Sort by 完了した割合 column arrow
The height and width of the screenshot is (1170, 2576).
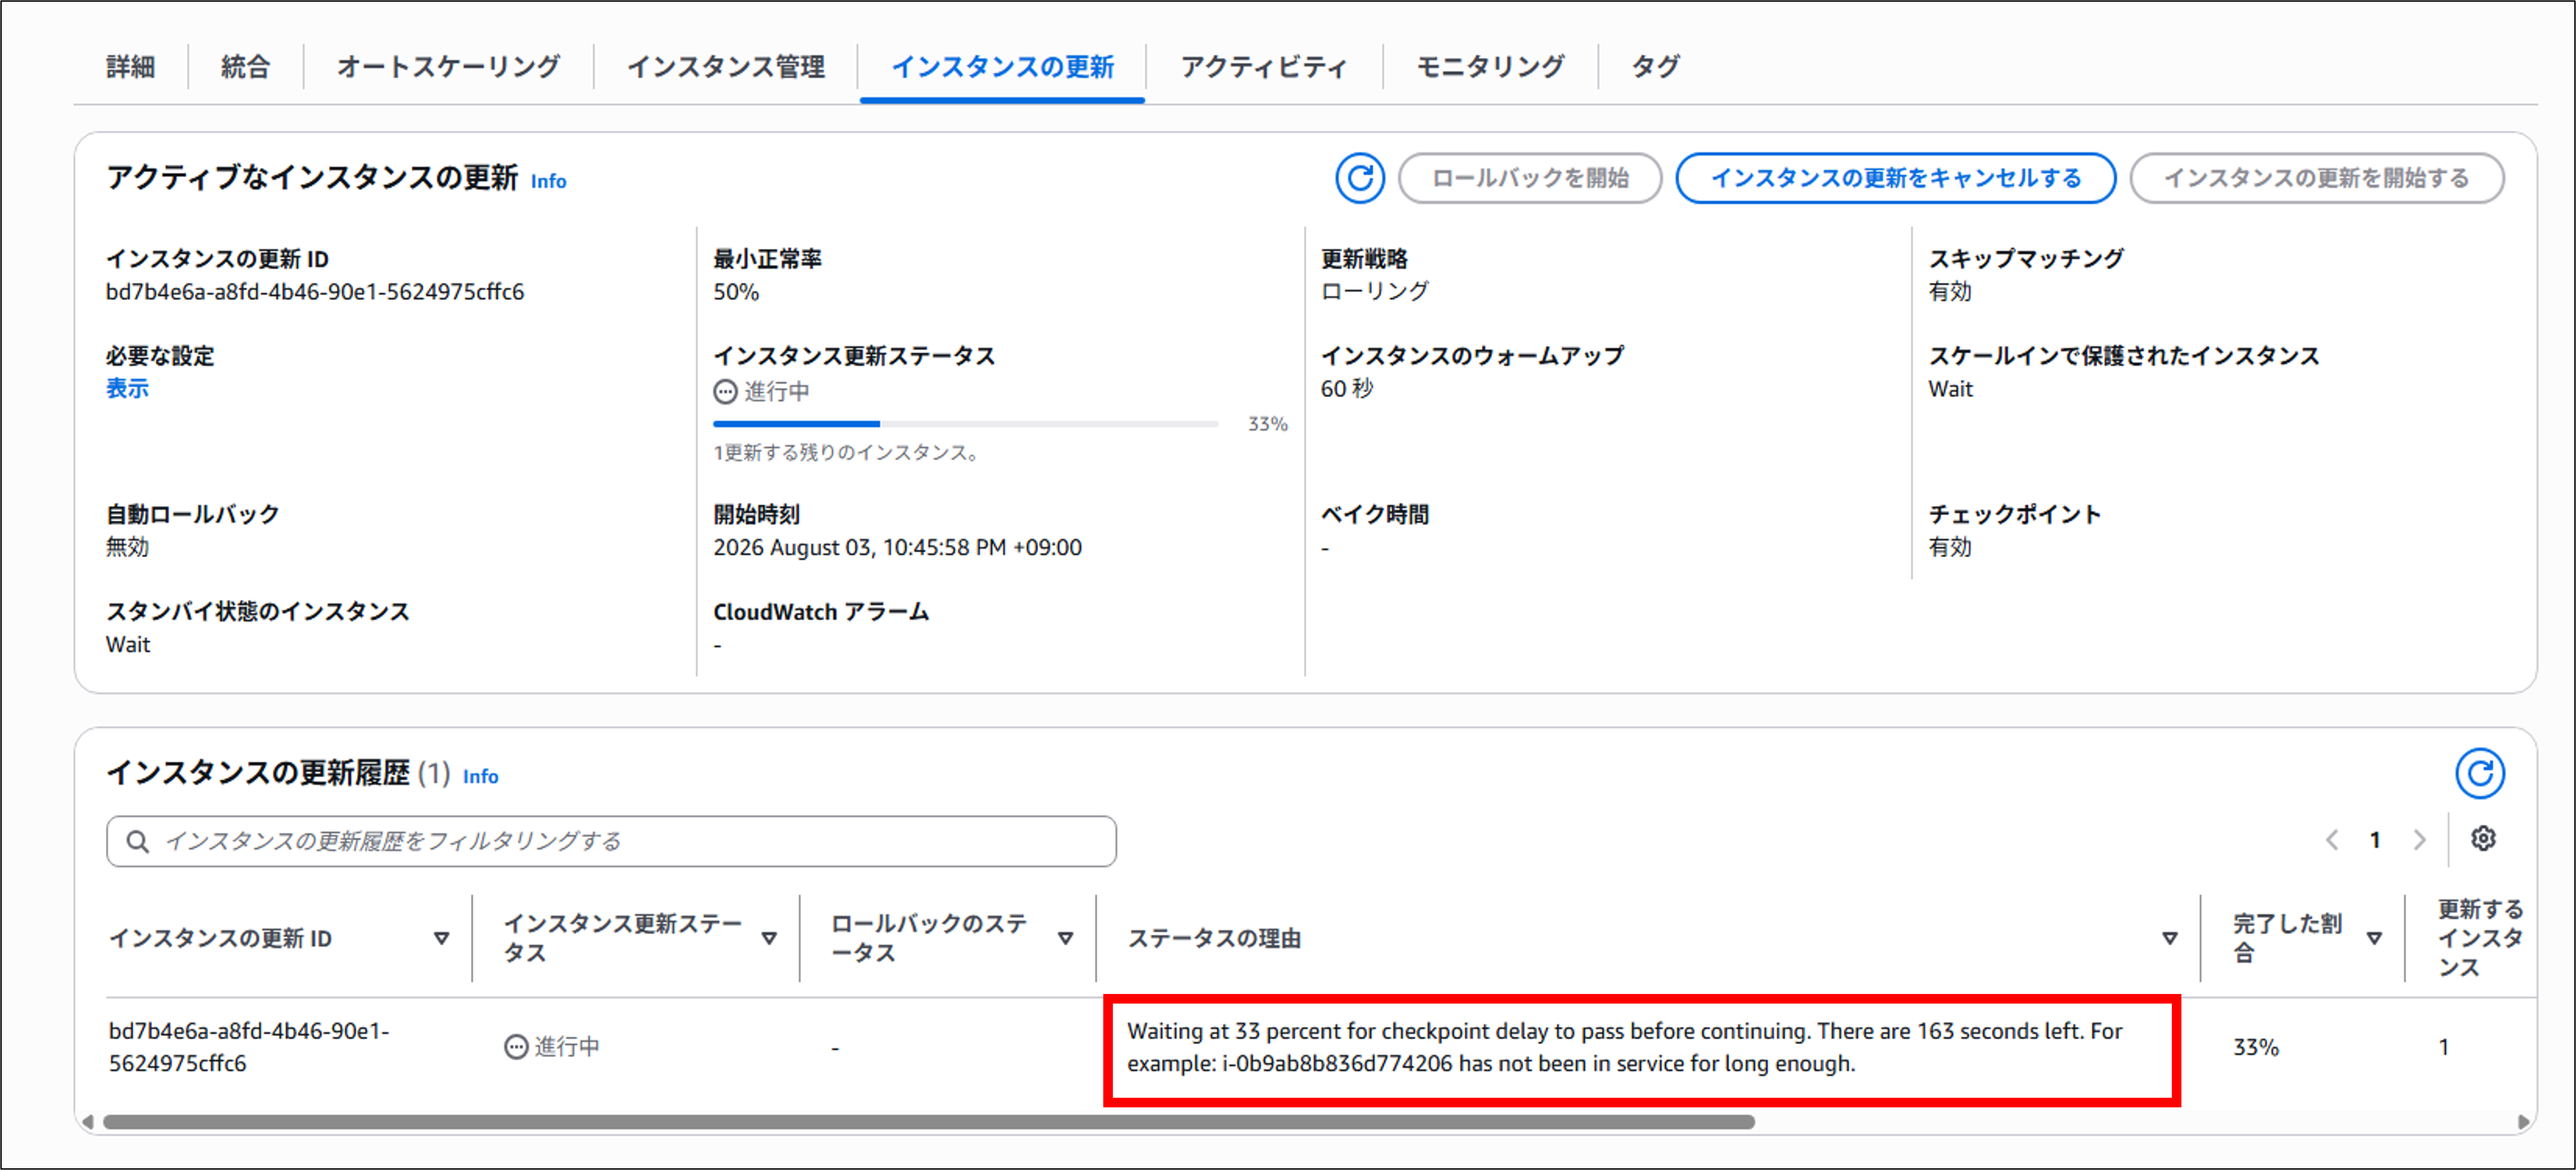pyautogui.click(x=2374, y=938)
